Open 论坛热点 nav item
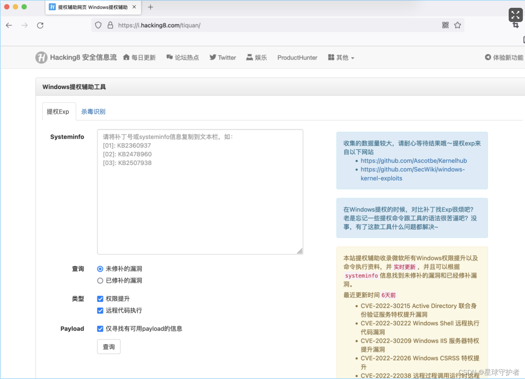 183,57
